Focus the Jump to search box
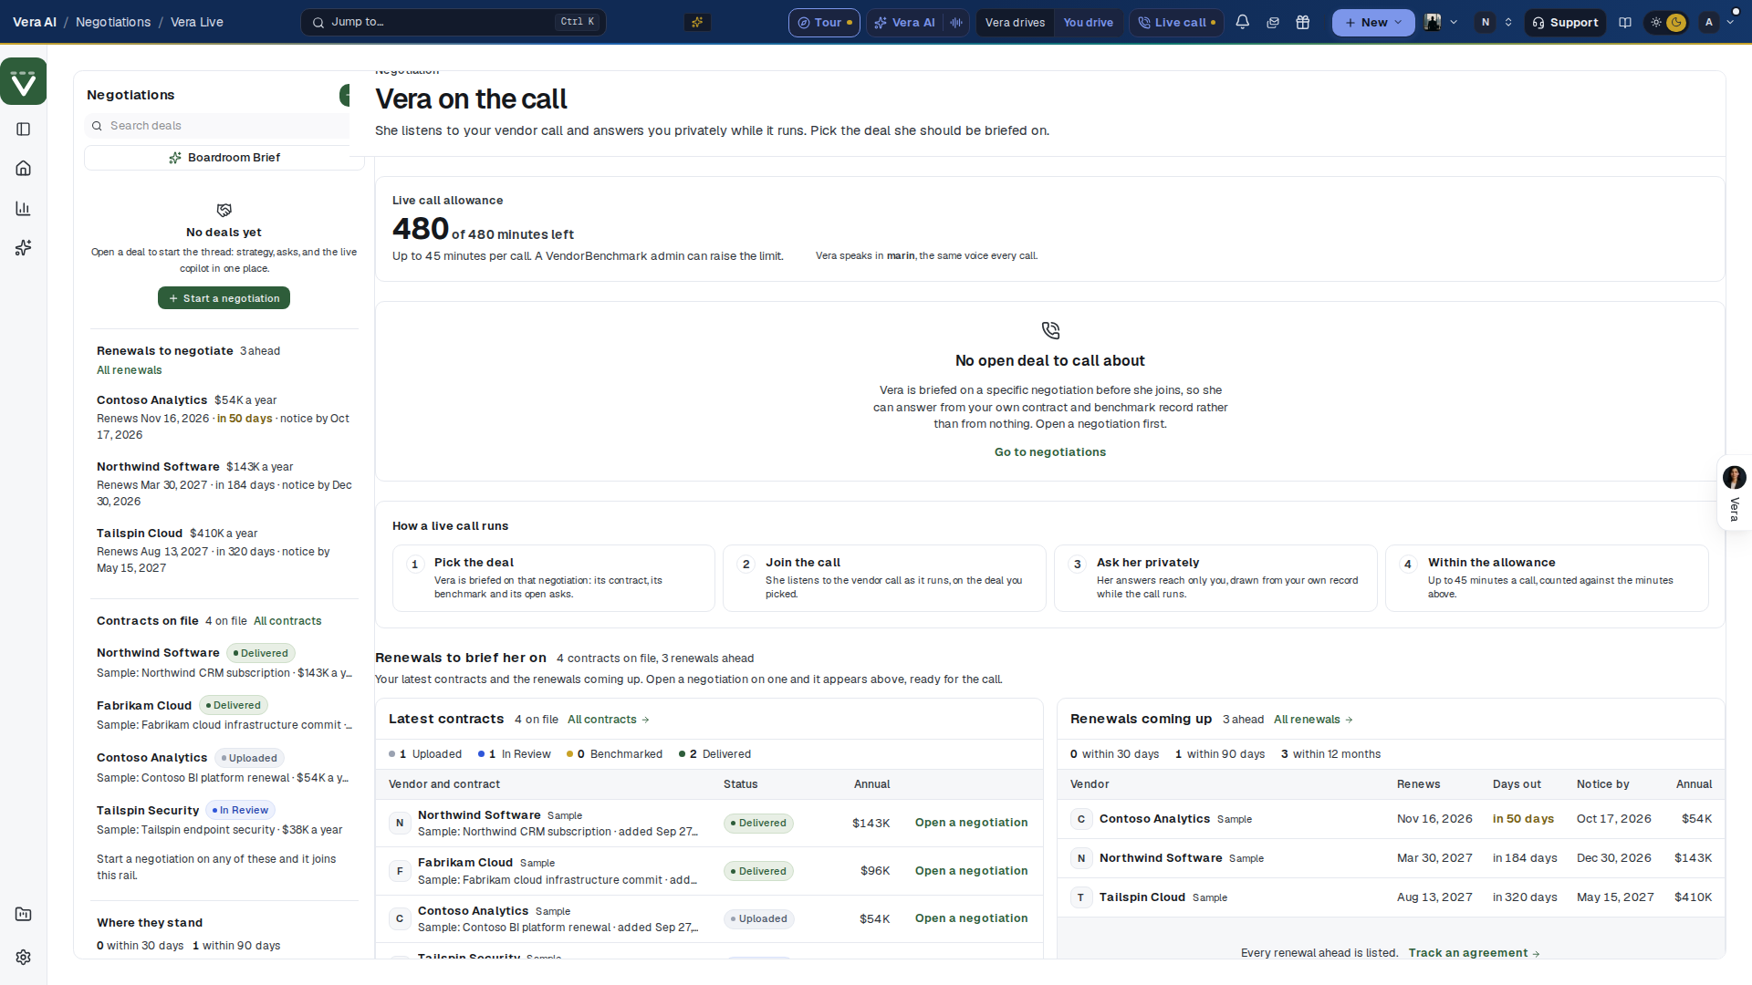Image resolution: width=1752 pixels, height=985 pixels. coord(454,22)
